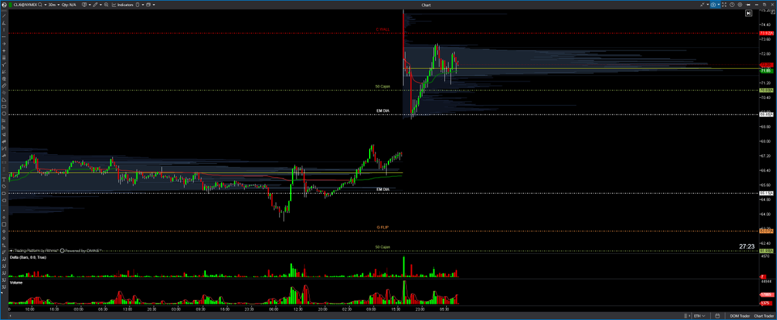
Task: Click the mouse mode icon
Action: click(x=137, y=5)
